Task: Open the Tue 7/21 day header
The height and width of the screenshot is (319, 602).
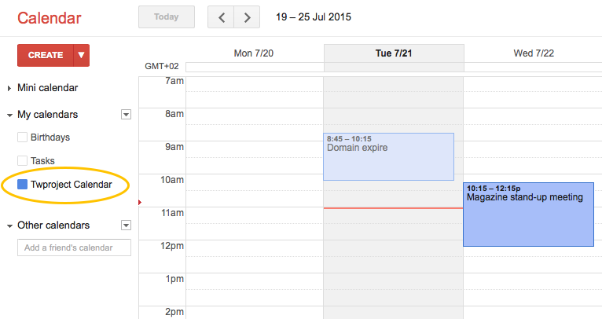Action: coord(394,53)
